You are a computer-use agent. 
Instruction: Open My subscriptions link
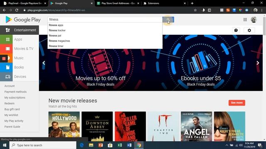[15, 98]
